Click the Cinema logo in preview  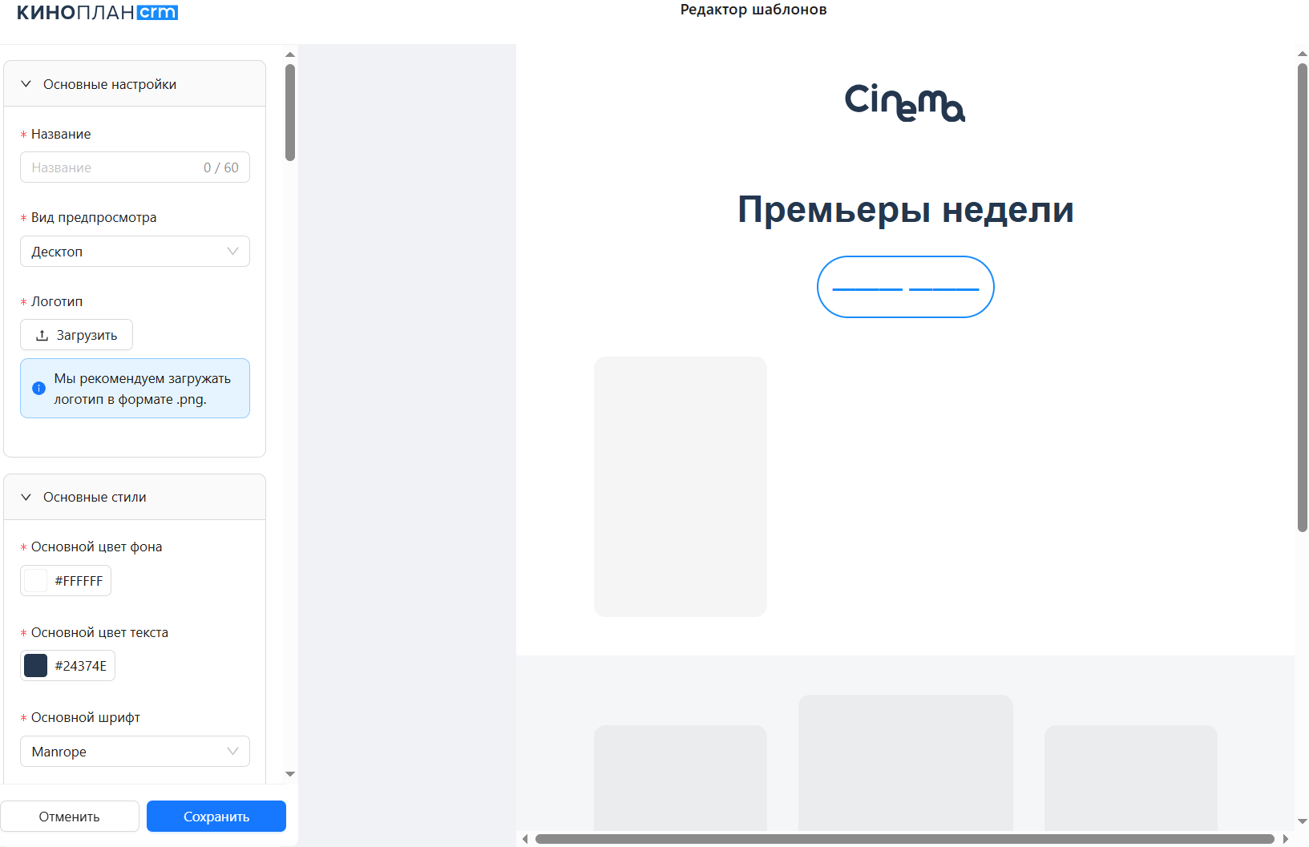(x=905, y=103)
